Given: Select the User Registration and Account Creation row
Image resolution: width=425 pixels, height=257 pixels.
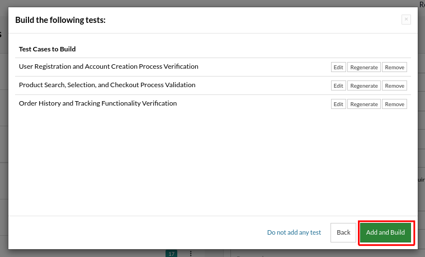Looking at the screenshot, I should (108, 66).
